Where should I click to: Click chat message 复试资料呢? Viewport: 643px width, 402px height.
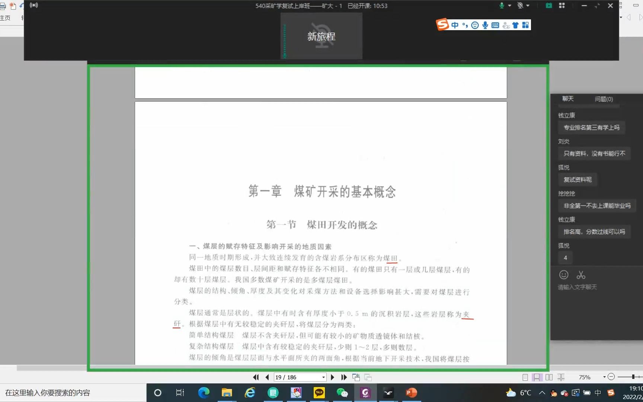pyautogui.click(x=578, y=179)
